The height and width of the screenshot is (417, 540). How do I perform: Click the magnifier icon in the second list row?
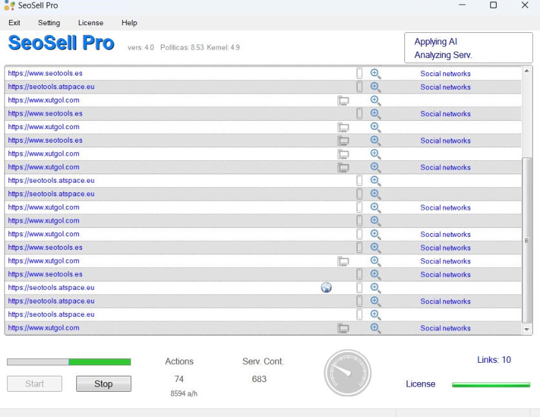[x=375, y=86]
